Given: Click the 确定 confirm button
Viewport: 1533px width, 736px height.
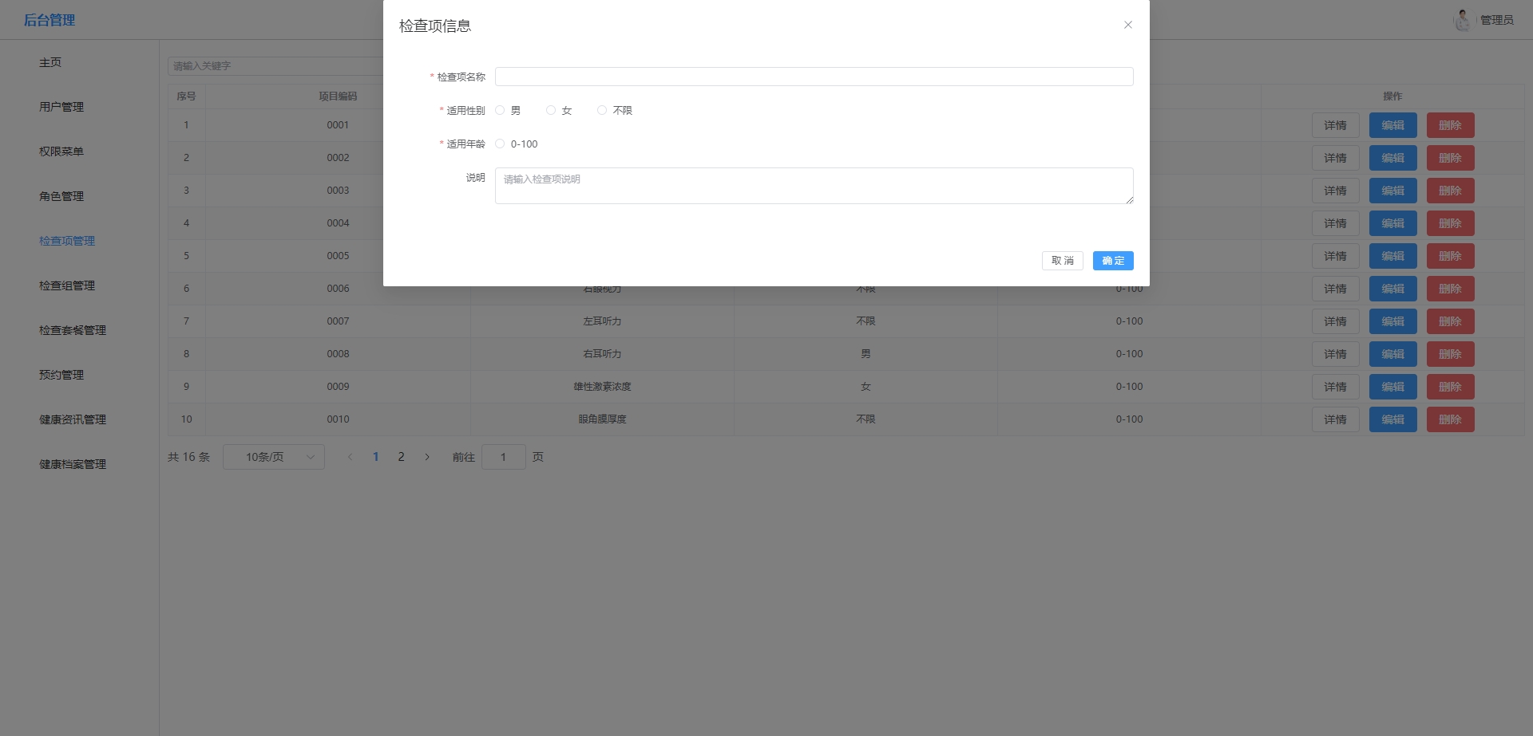Looking at the screenshot, I should tap(1112, 261).
